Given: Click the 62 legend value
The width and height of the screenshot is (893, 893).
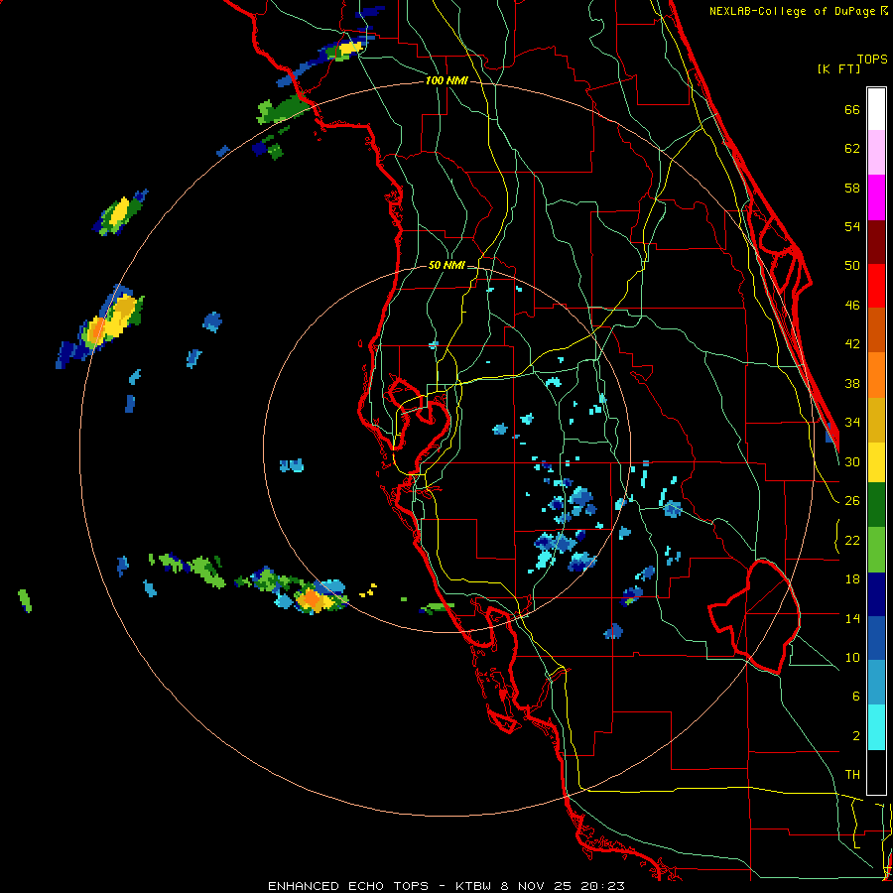Looking at the screenshot, I should tap(852, 149).
